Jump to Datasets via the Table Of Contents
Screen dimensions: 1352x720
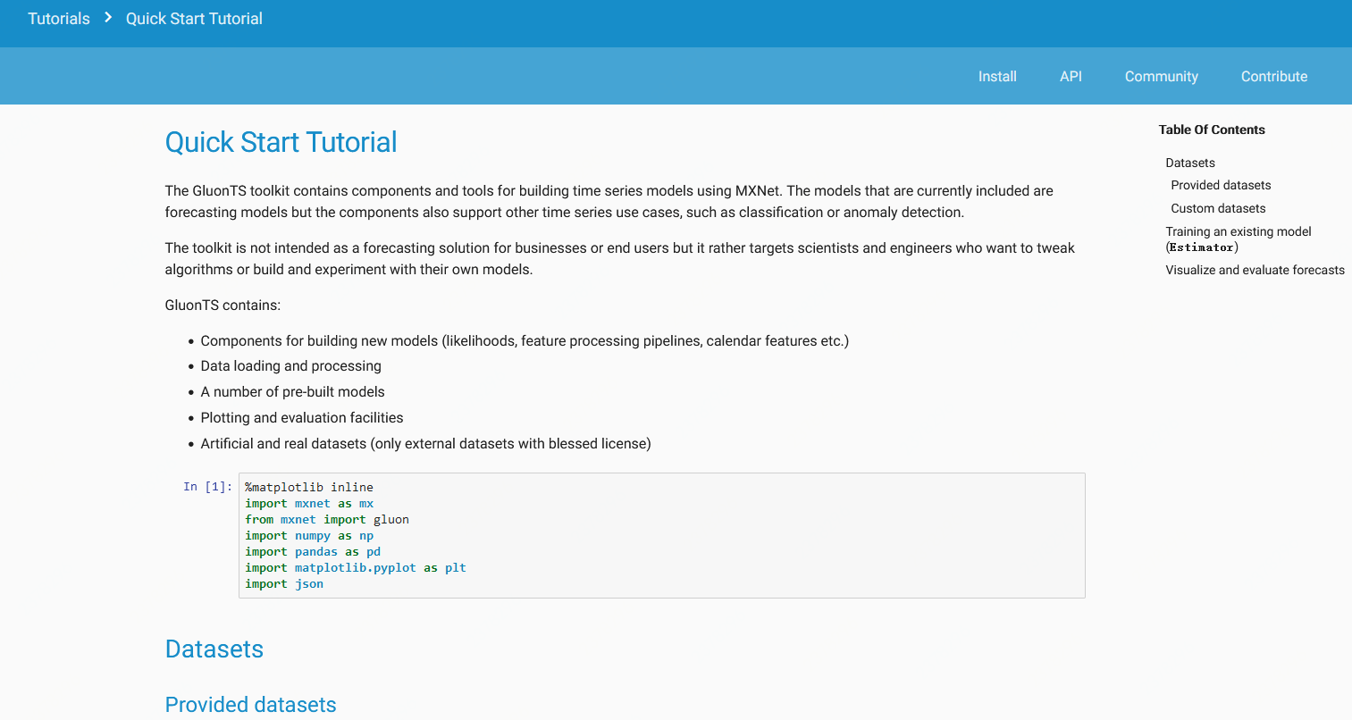pos(1189,163)
